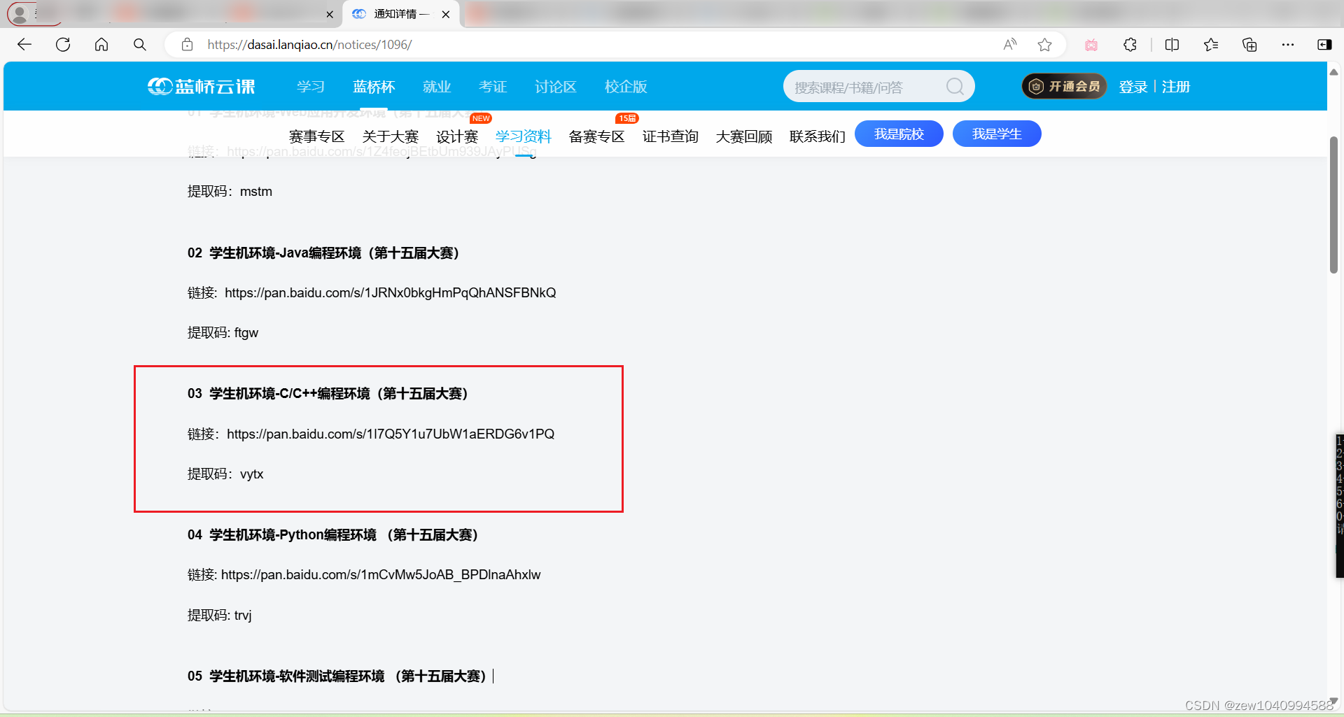Click the 提取码 vytx text
Image resolution: width=1344 pixels, height=717 pixels.
(x=225, y=474)
